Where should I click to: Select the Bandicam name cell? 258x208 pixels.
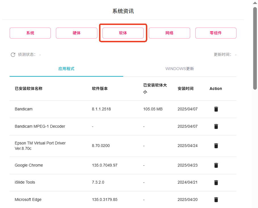click(24, 109)
